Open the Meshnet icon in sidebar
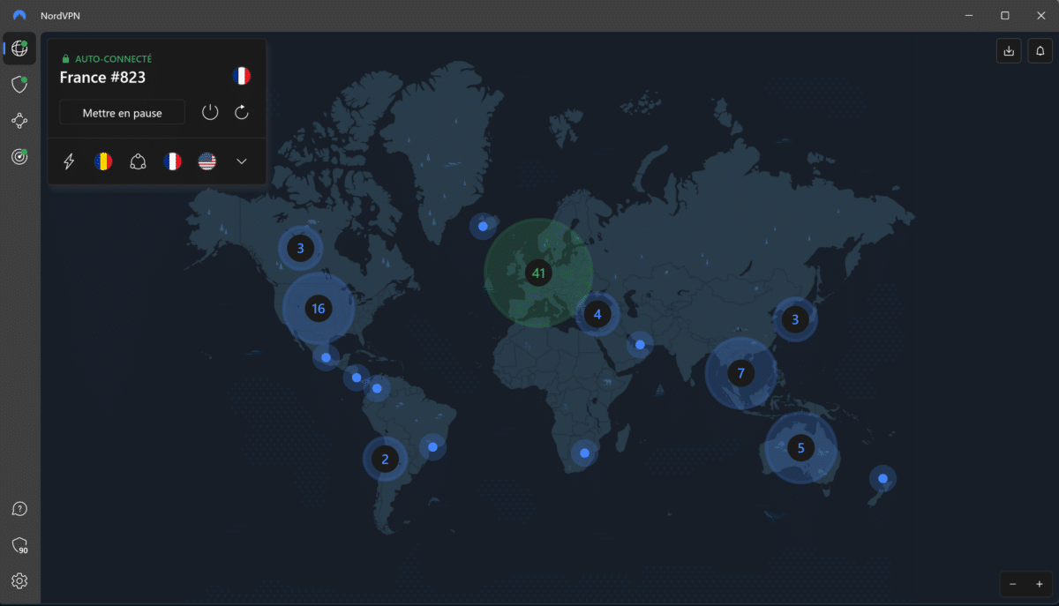The height and width of the screenshot is (606, 1059). [19, 121]
